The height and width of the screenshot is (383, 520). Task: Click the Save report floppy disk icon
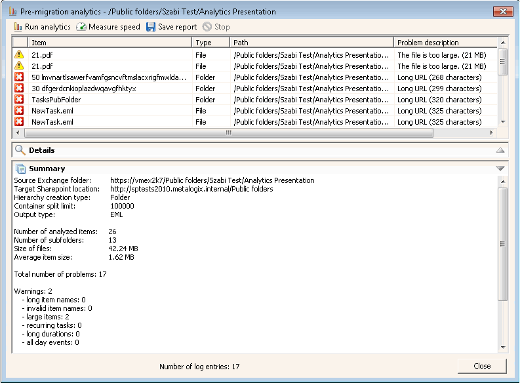(x=151, y=27)
